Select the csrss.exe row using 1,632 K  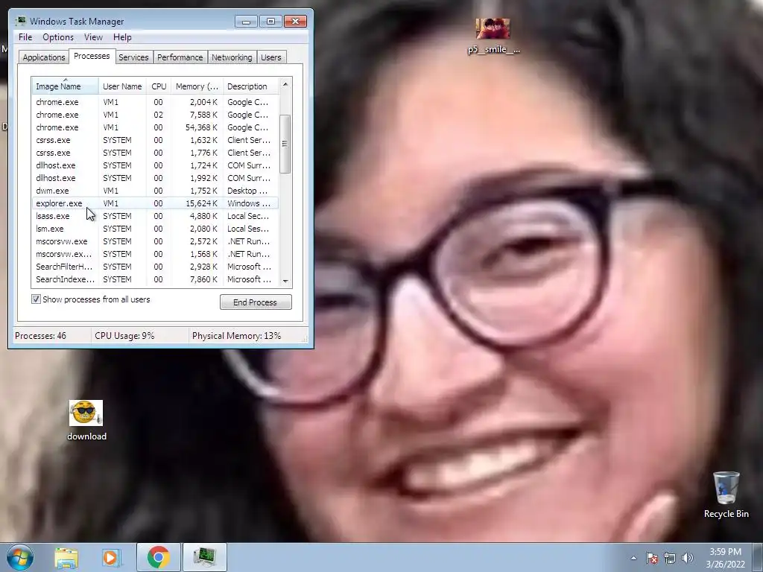(x=155, y=140)
